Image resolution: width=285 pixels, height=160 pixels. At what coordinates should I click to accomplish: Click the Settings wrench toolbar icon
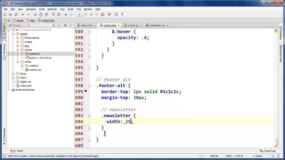tap(110, 15)
